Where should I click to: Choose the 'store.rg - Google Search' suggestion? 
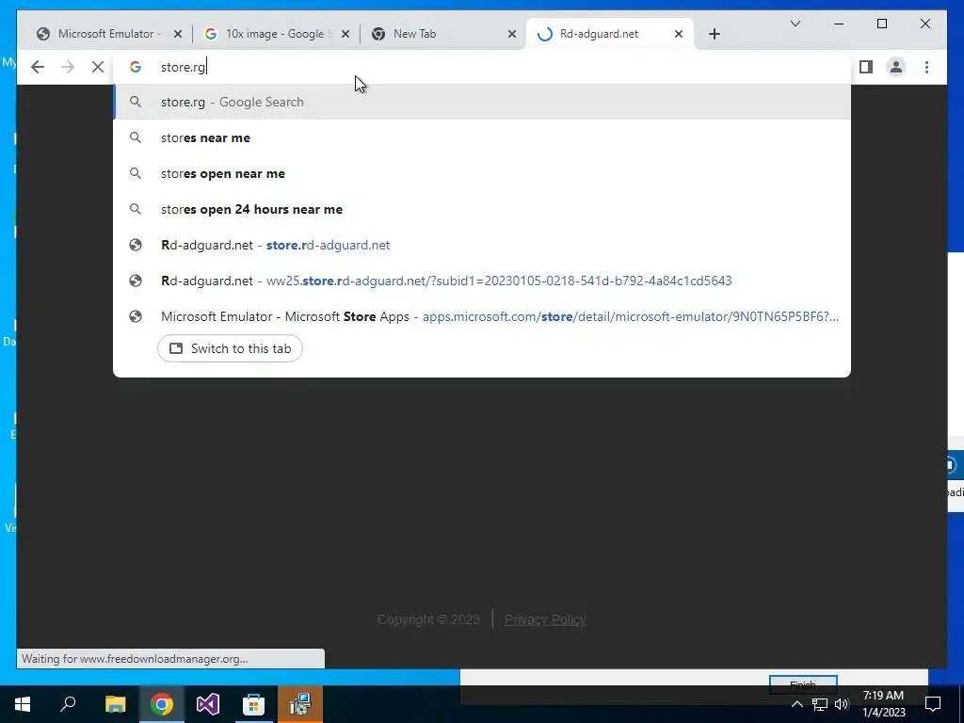482,102
